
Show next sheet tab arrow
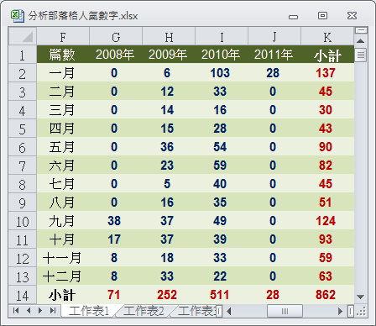[x=40, y=311]
